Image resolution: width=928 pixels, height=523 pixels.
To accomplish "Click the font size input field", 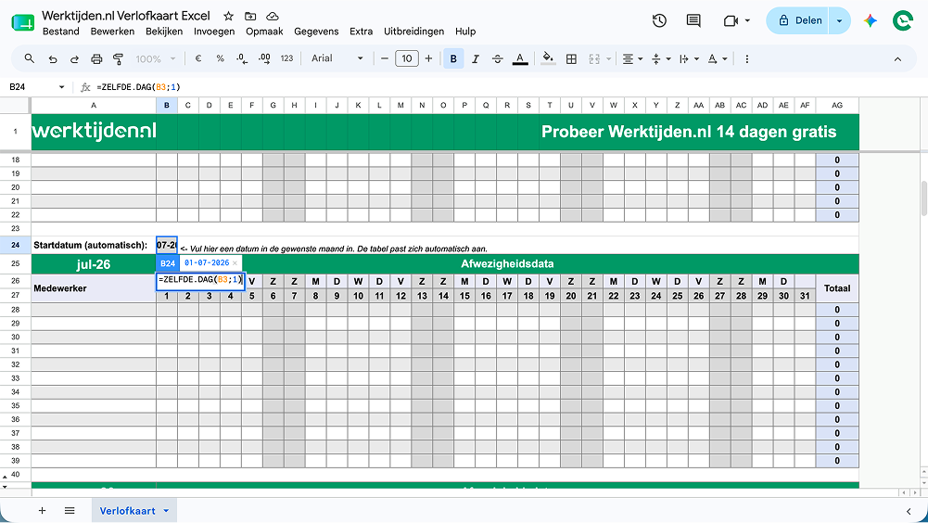I will [407, 58].
